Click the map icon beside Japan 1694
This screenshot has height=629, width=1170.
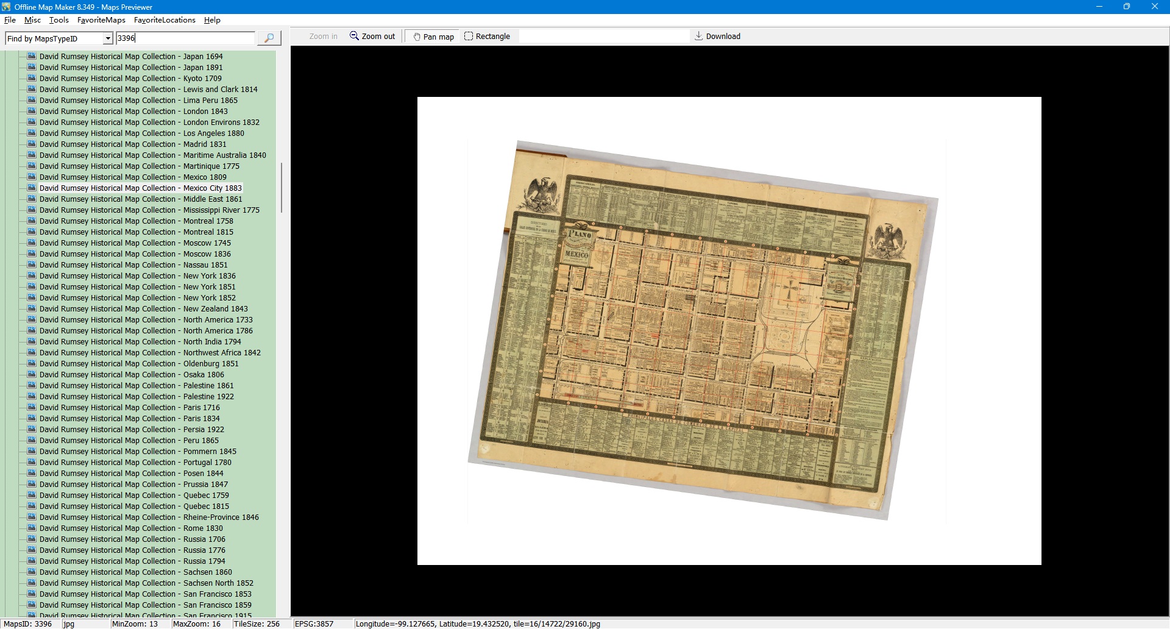32,56
